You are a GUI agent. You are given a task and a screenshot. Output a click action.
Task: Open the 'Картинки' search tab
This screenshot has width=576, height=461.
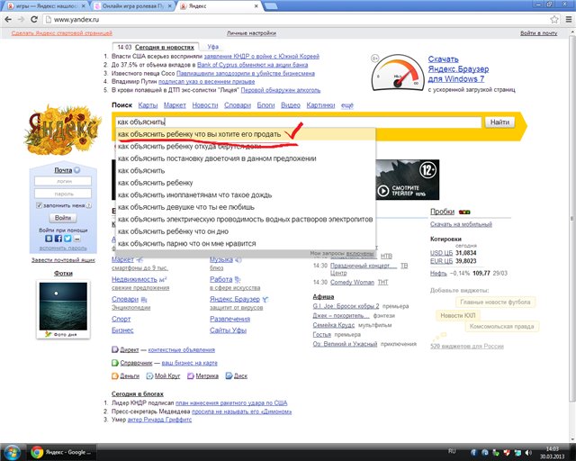(x=320, y=105)
